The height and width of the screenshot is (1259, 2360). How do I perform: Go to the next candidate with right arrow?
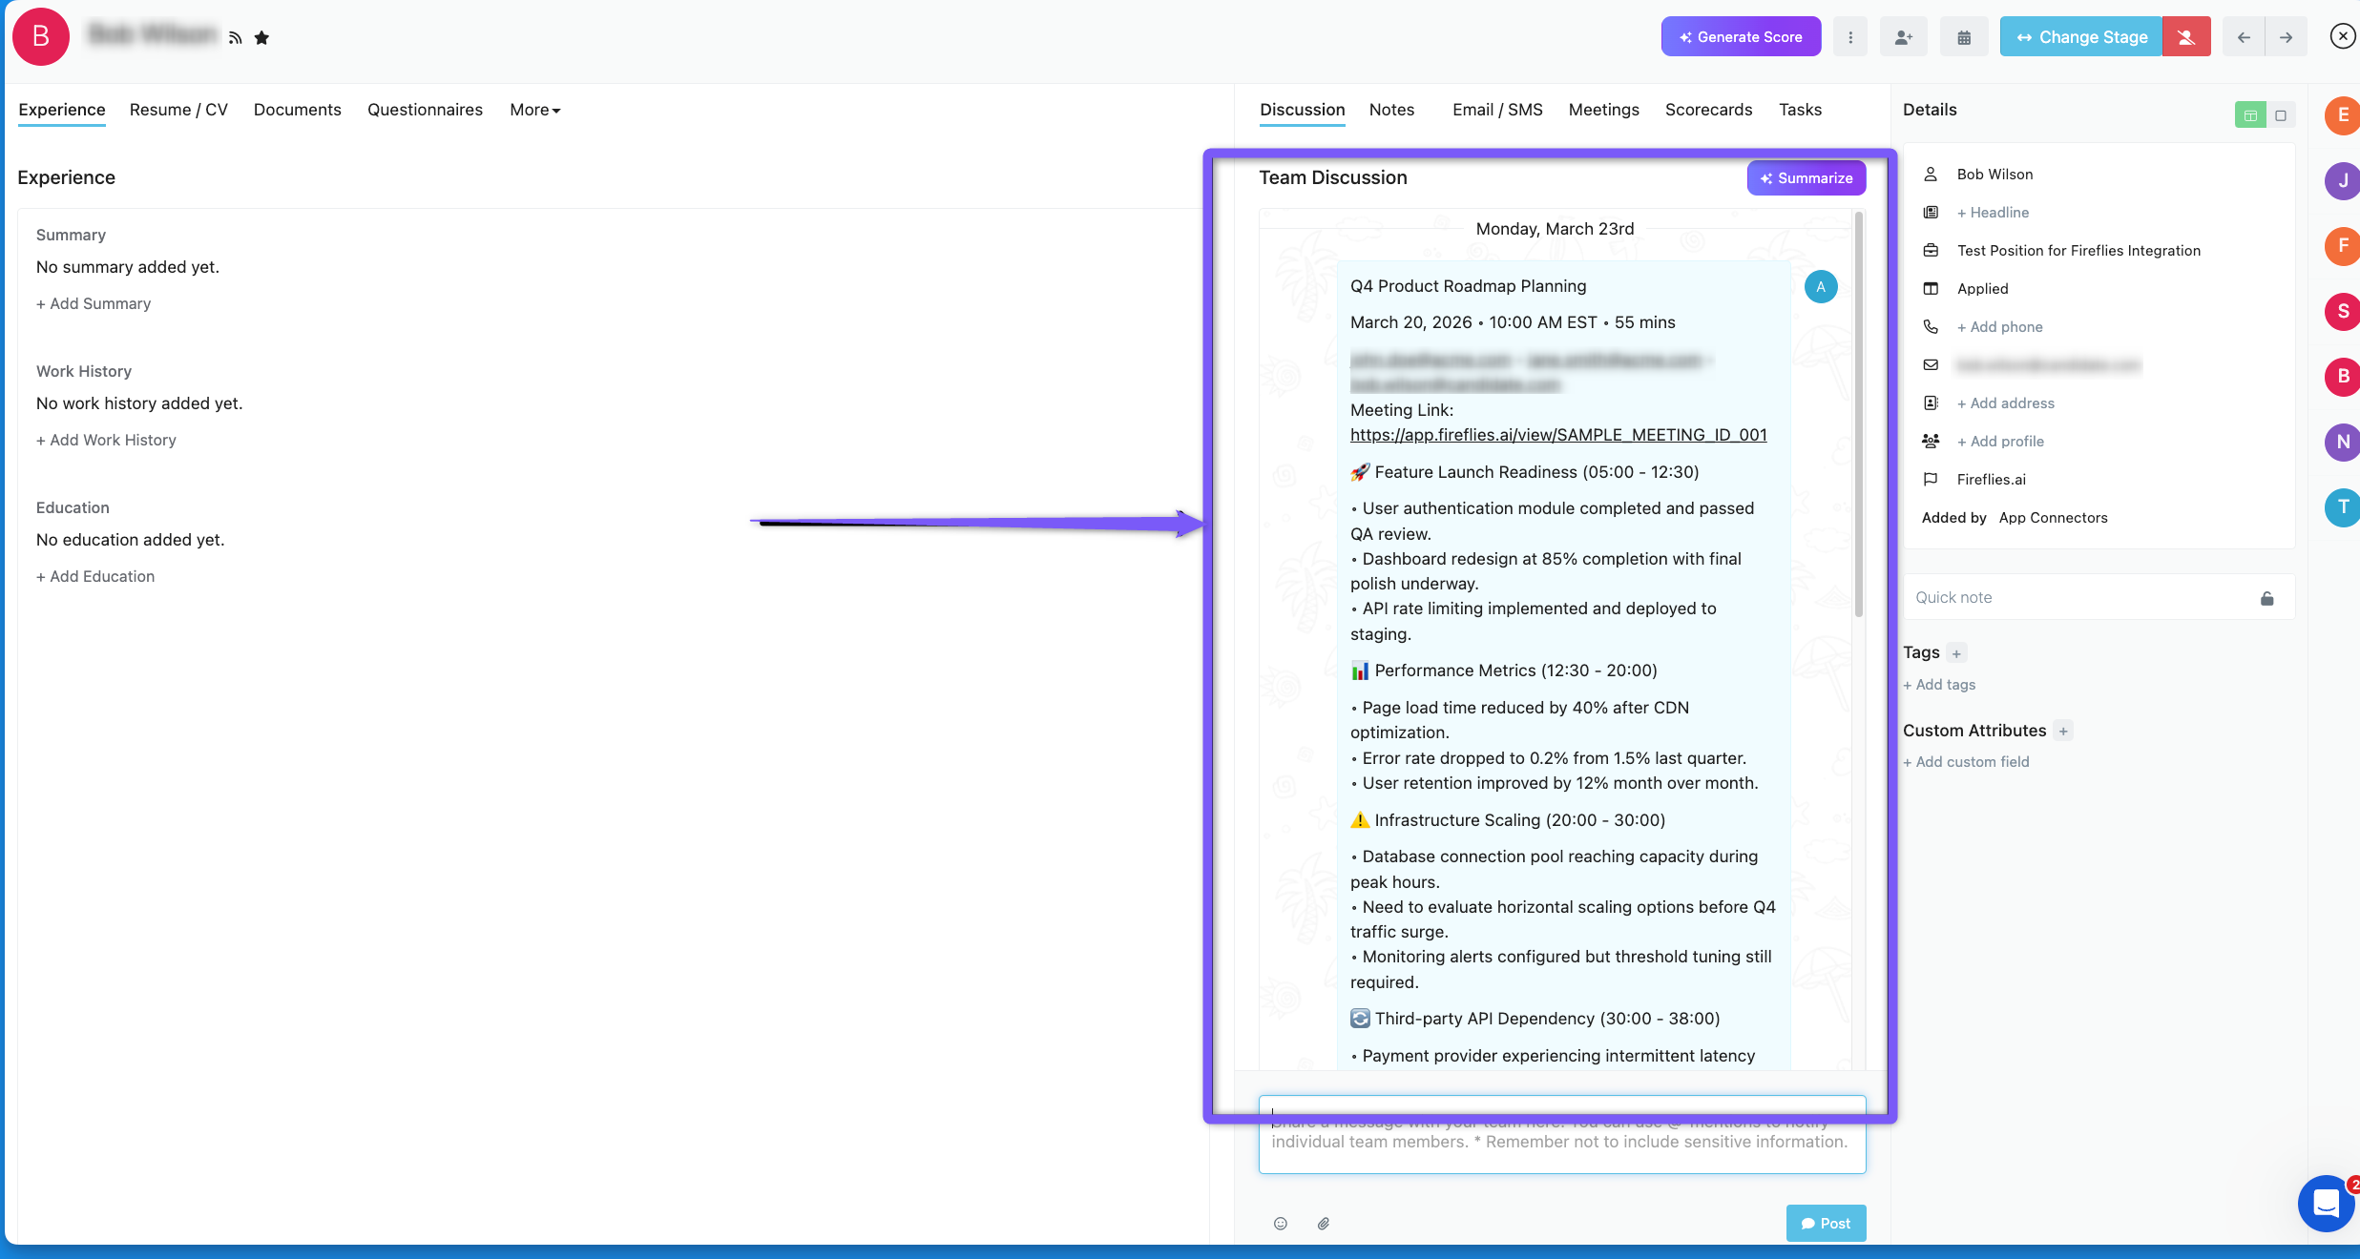click(2286, 37)
